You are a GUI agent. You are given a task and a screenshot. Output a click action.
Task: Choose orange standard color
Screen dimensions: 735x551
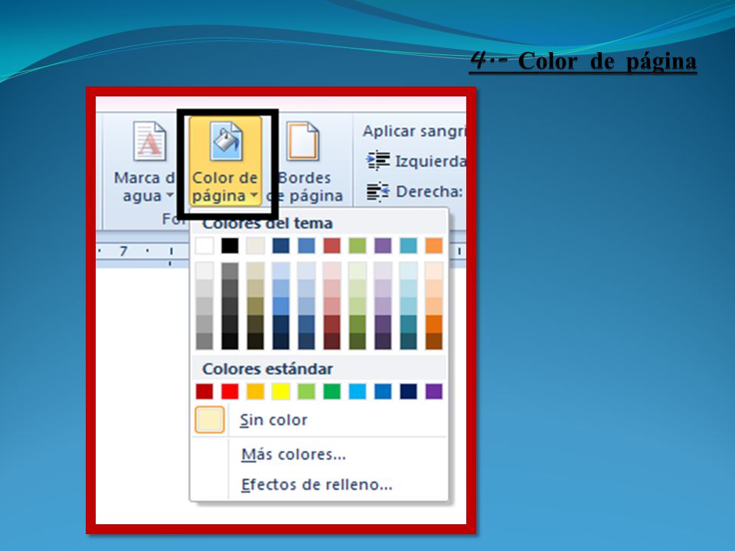click(x=256, y=391)
